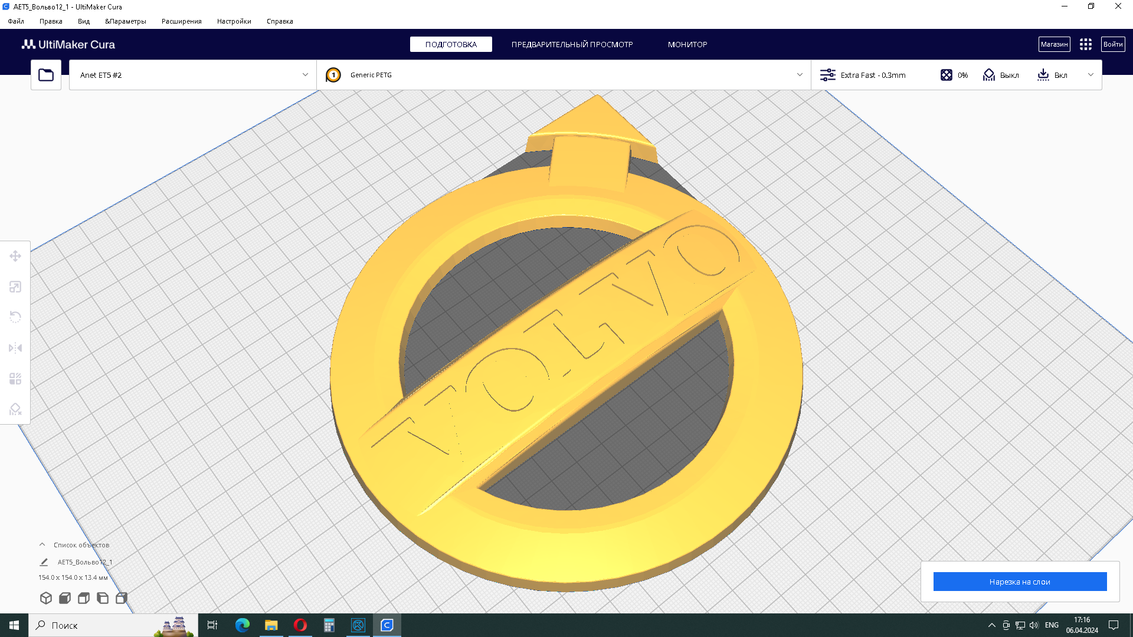The image size is (1133, 637).
Task: Show hidden system tray icons
Action: 991,625
